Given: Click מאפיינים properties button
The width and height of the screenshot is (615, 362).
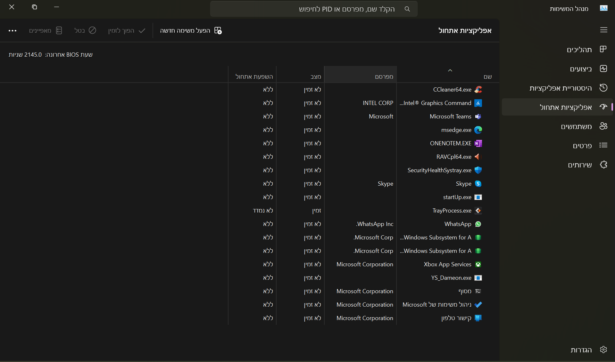Looking at the screenshot, I should tap(46, 30).
